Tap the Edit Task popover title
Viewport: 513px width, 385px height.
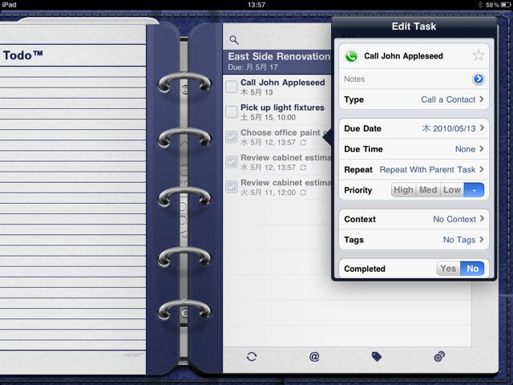point(414,26)
